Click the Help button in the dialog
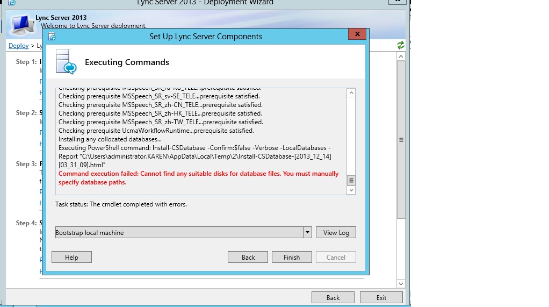The height and width of the screenshot is (307, 549). 71,258
